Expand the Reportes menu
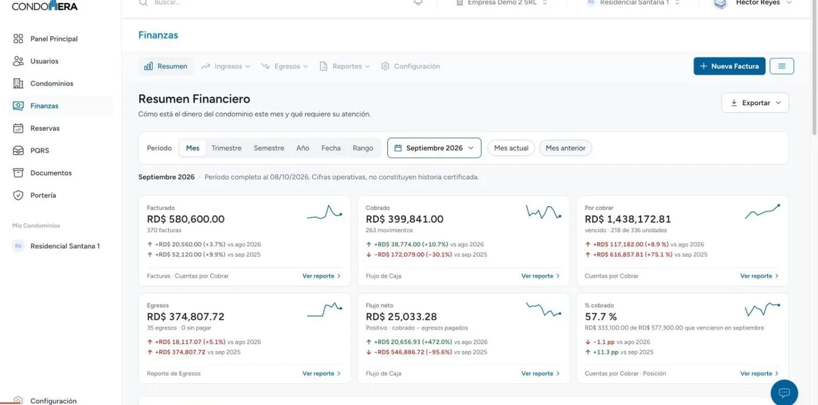 click(x=345, y=66)
